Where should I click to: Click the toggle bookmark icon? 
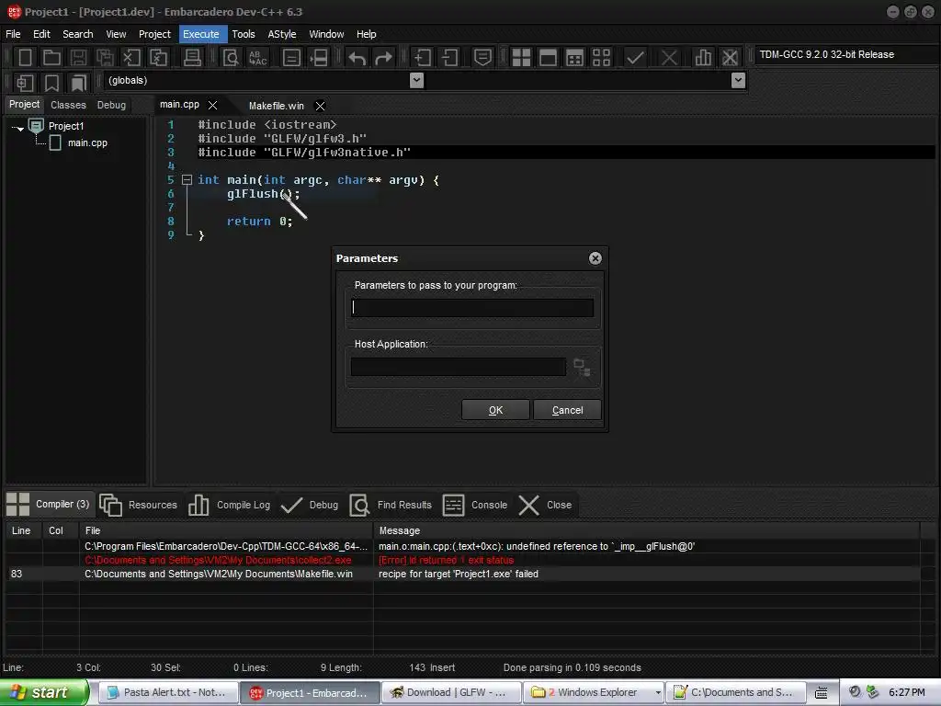[x=51, y=82]
